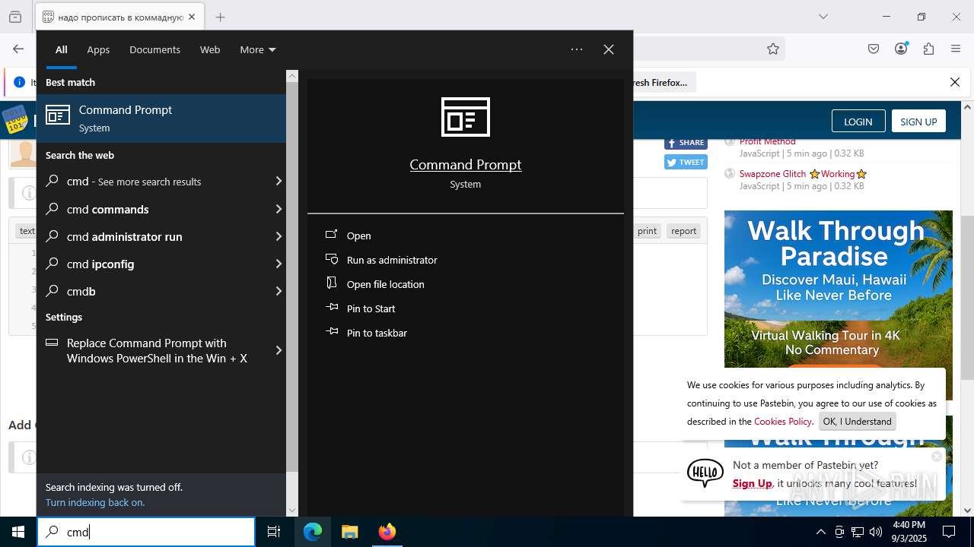
Task: Click Pin to Start pin icon
Action: click(x=332, y=308)
